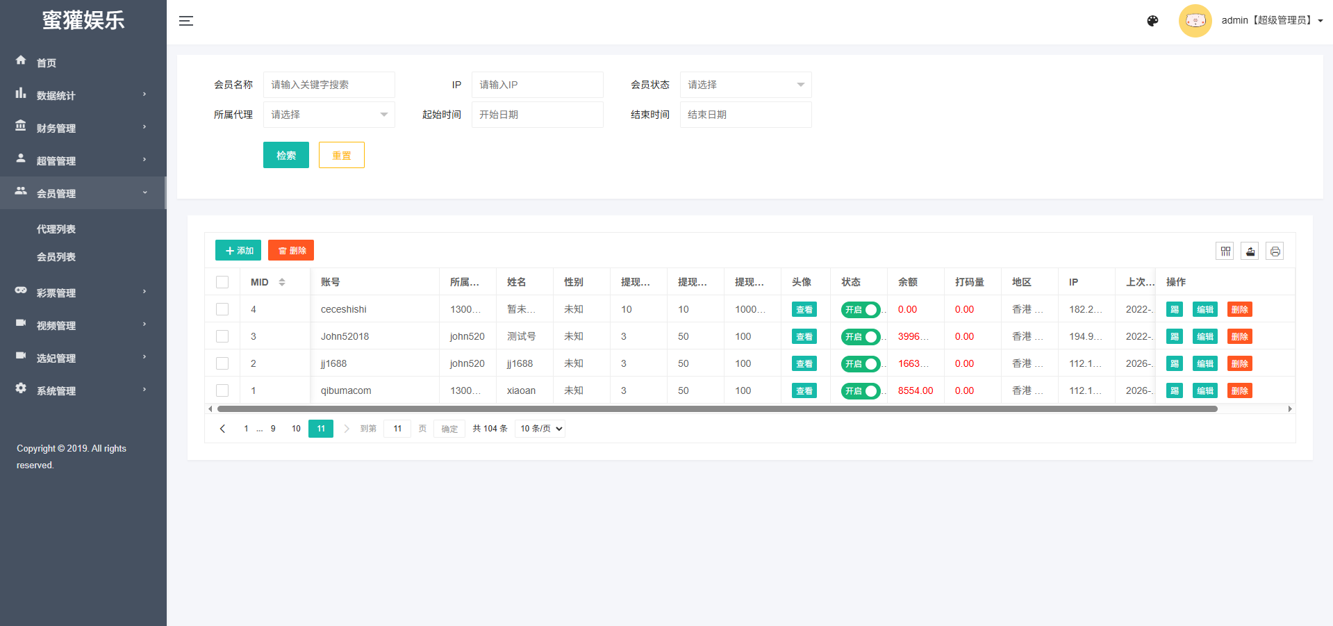1333x626 pixels.
Task: Open the theme color palette icon
Action: pos(1152,21)
